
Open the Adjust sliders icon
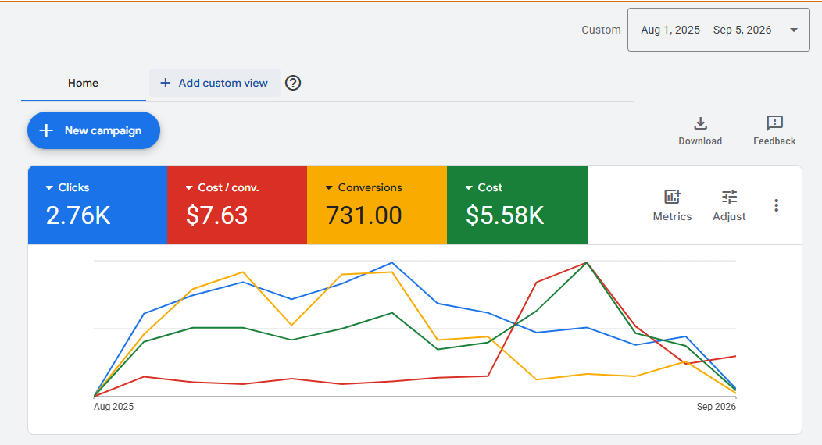(729, 197)
